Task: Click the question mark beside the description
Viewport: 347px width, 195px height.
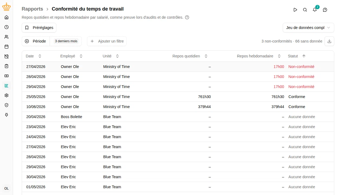Action: (187, 17)
